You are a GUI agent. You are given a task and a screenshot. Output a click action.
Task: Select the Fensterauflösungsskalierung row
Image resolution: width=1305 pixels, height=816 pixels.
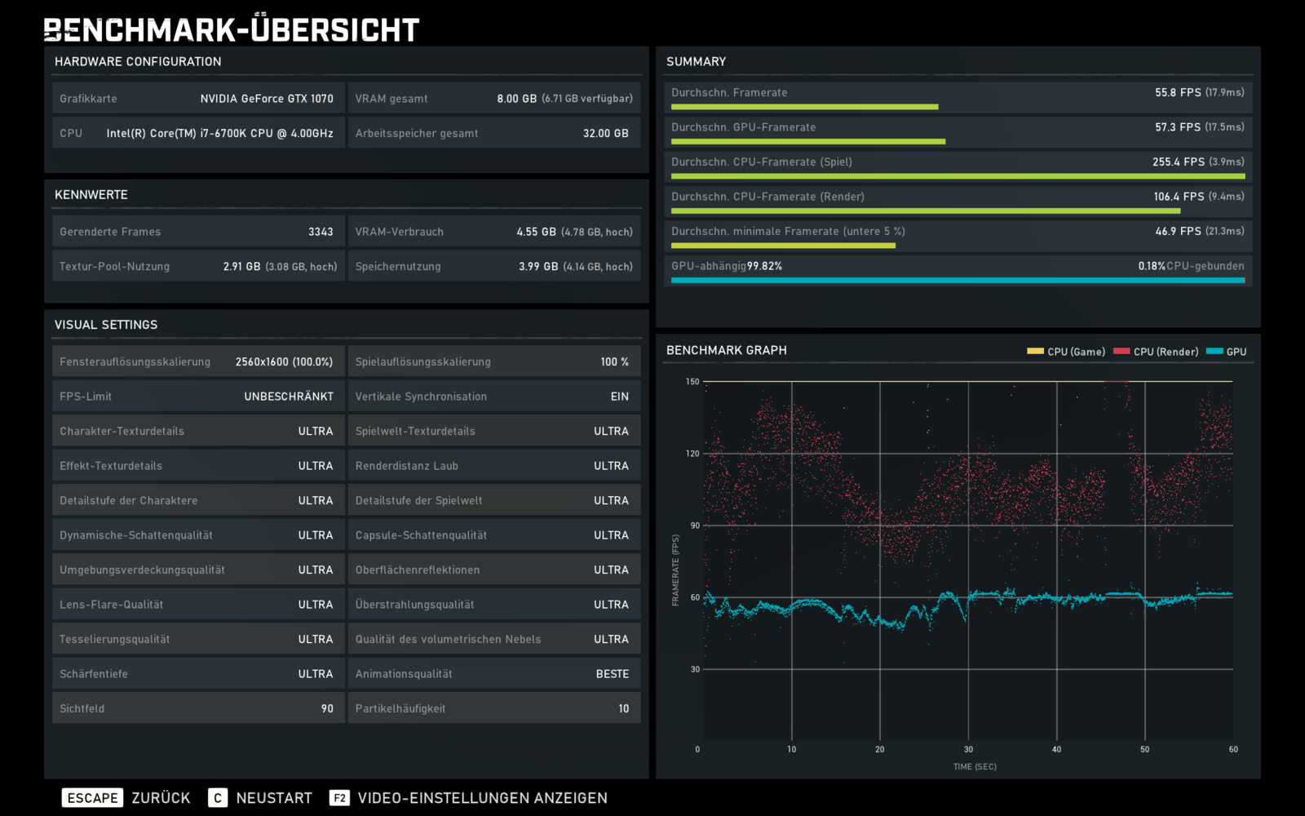point(198,361)
